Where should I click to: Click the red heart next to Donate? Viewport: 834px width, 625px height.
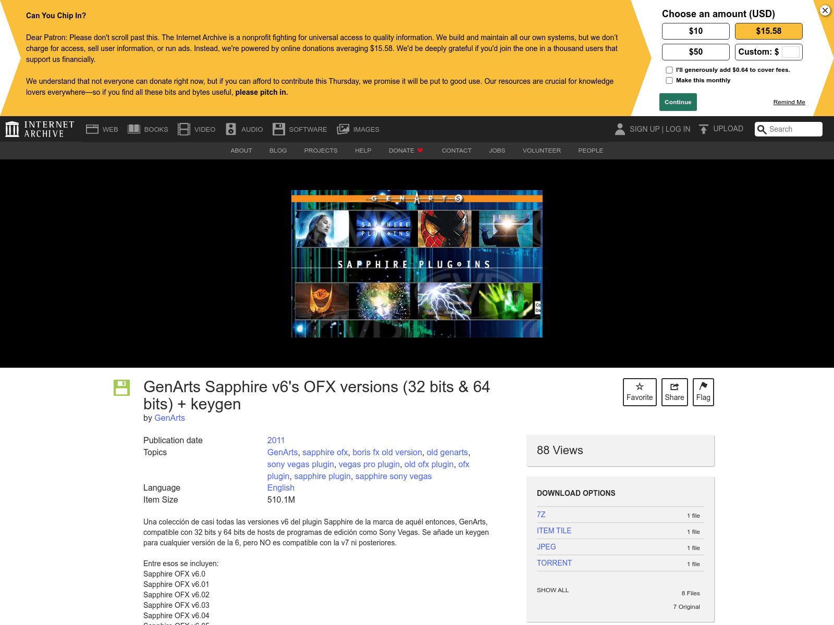coord(420,151)
